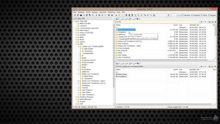Open the Extras menu
This screenshot has height=124, width=220.
pos(118,12)
